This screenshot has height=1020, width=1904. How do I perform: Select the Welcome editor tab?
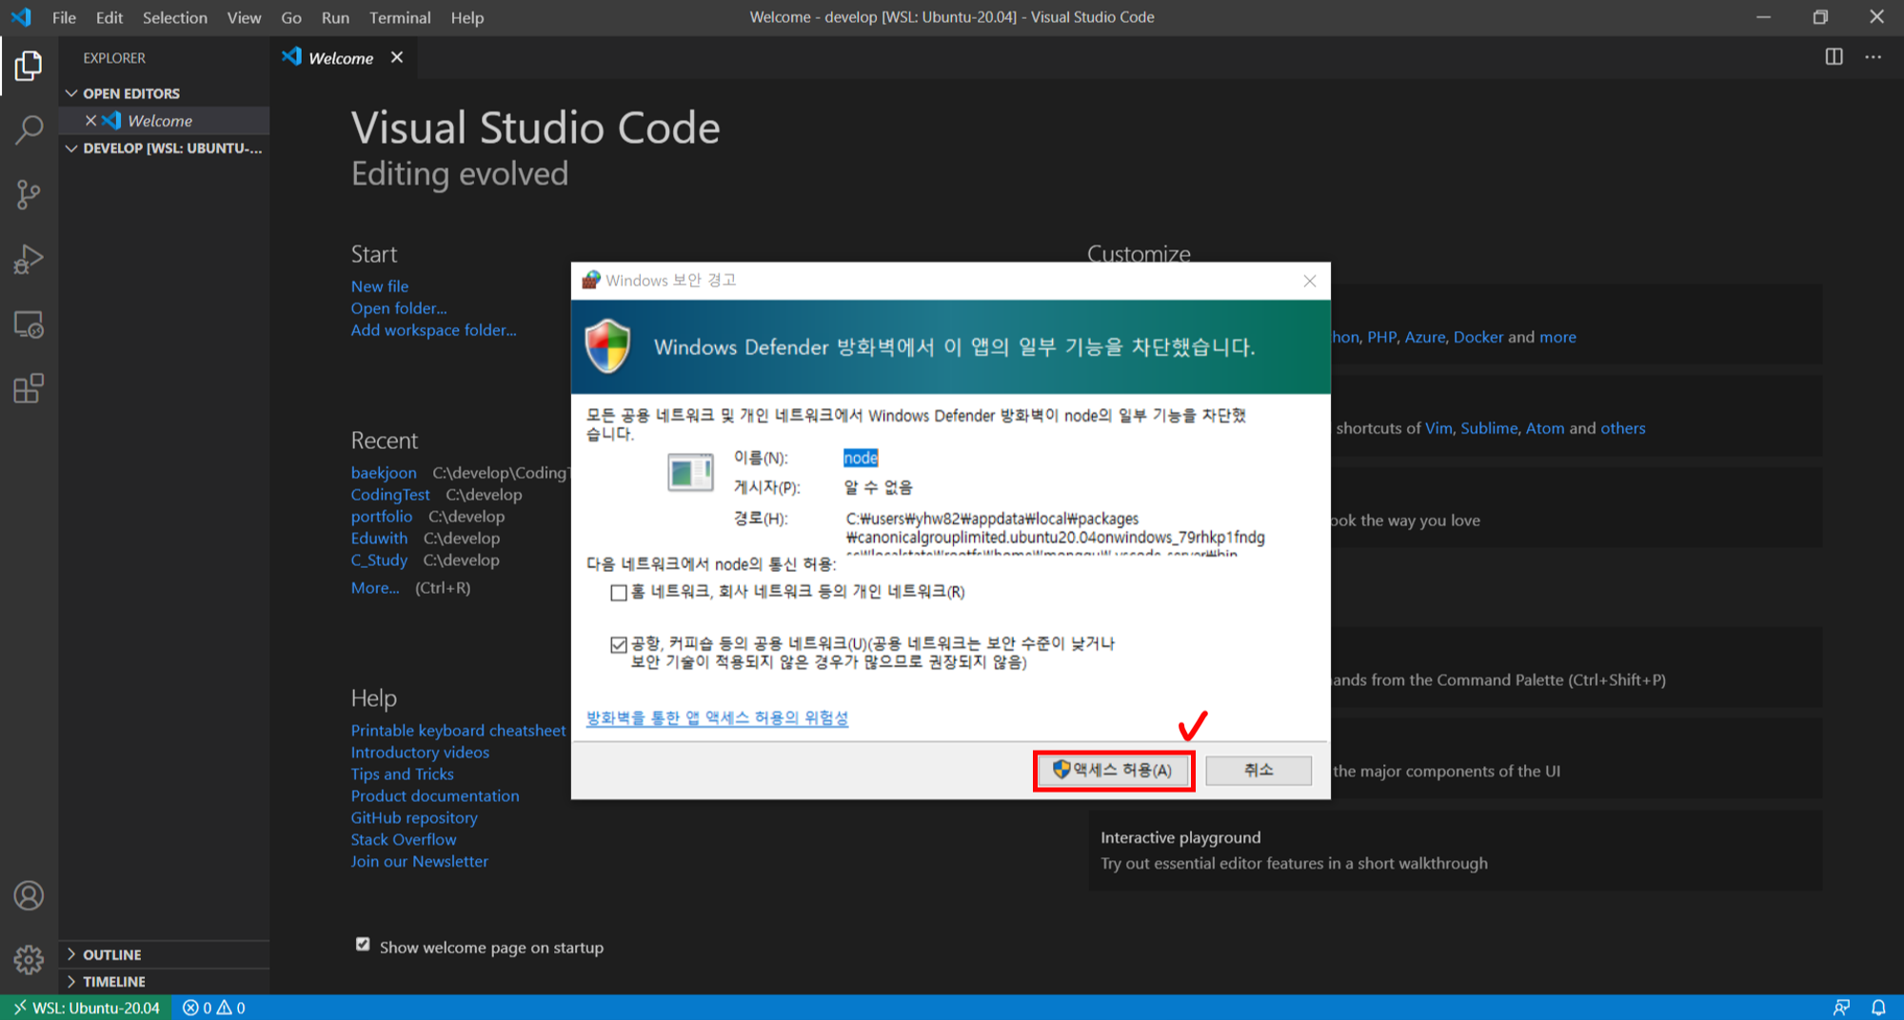click(341, 58)
